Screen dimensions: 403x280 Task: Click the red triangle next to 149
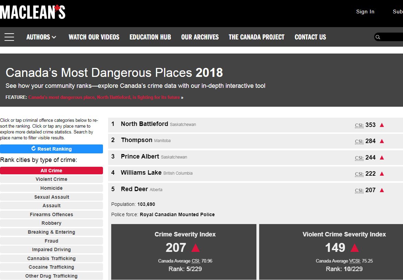click(354, 248)
